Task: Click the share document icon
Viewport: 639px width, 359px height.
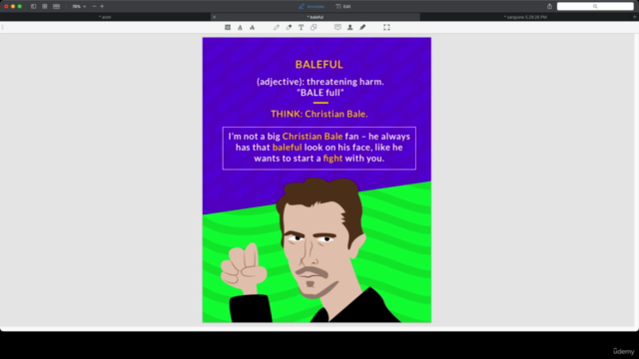Action: pos(549,6)
